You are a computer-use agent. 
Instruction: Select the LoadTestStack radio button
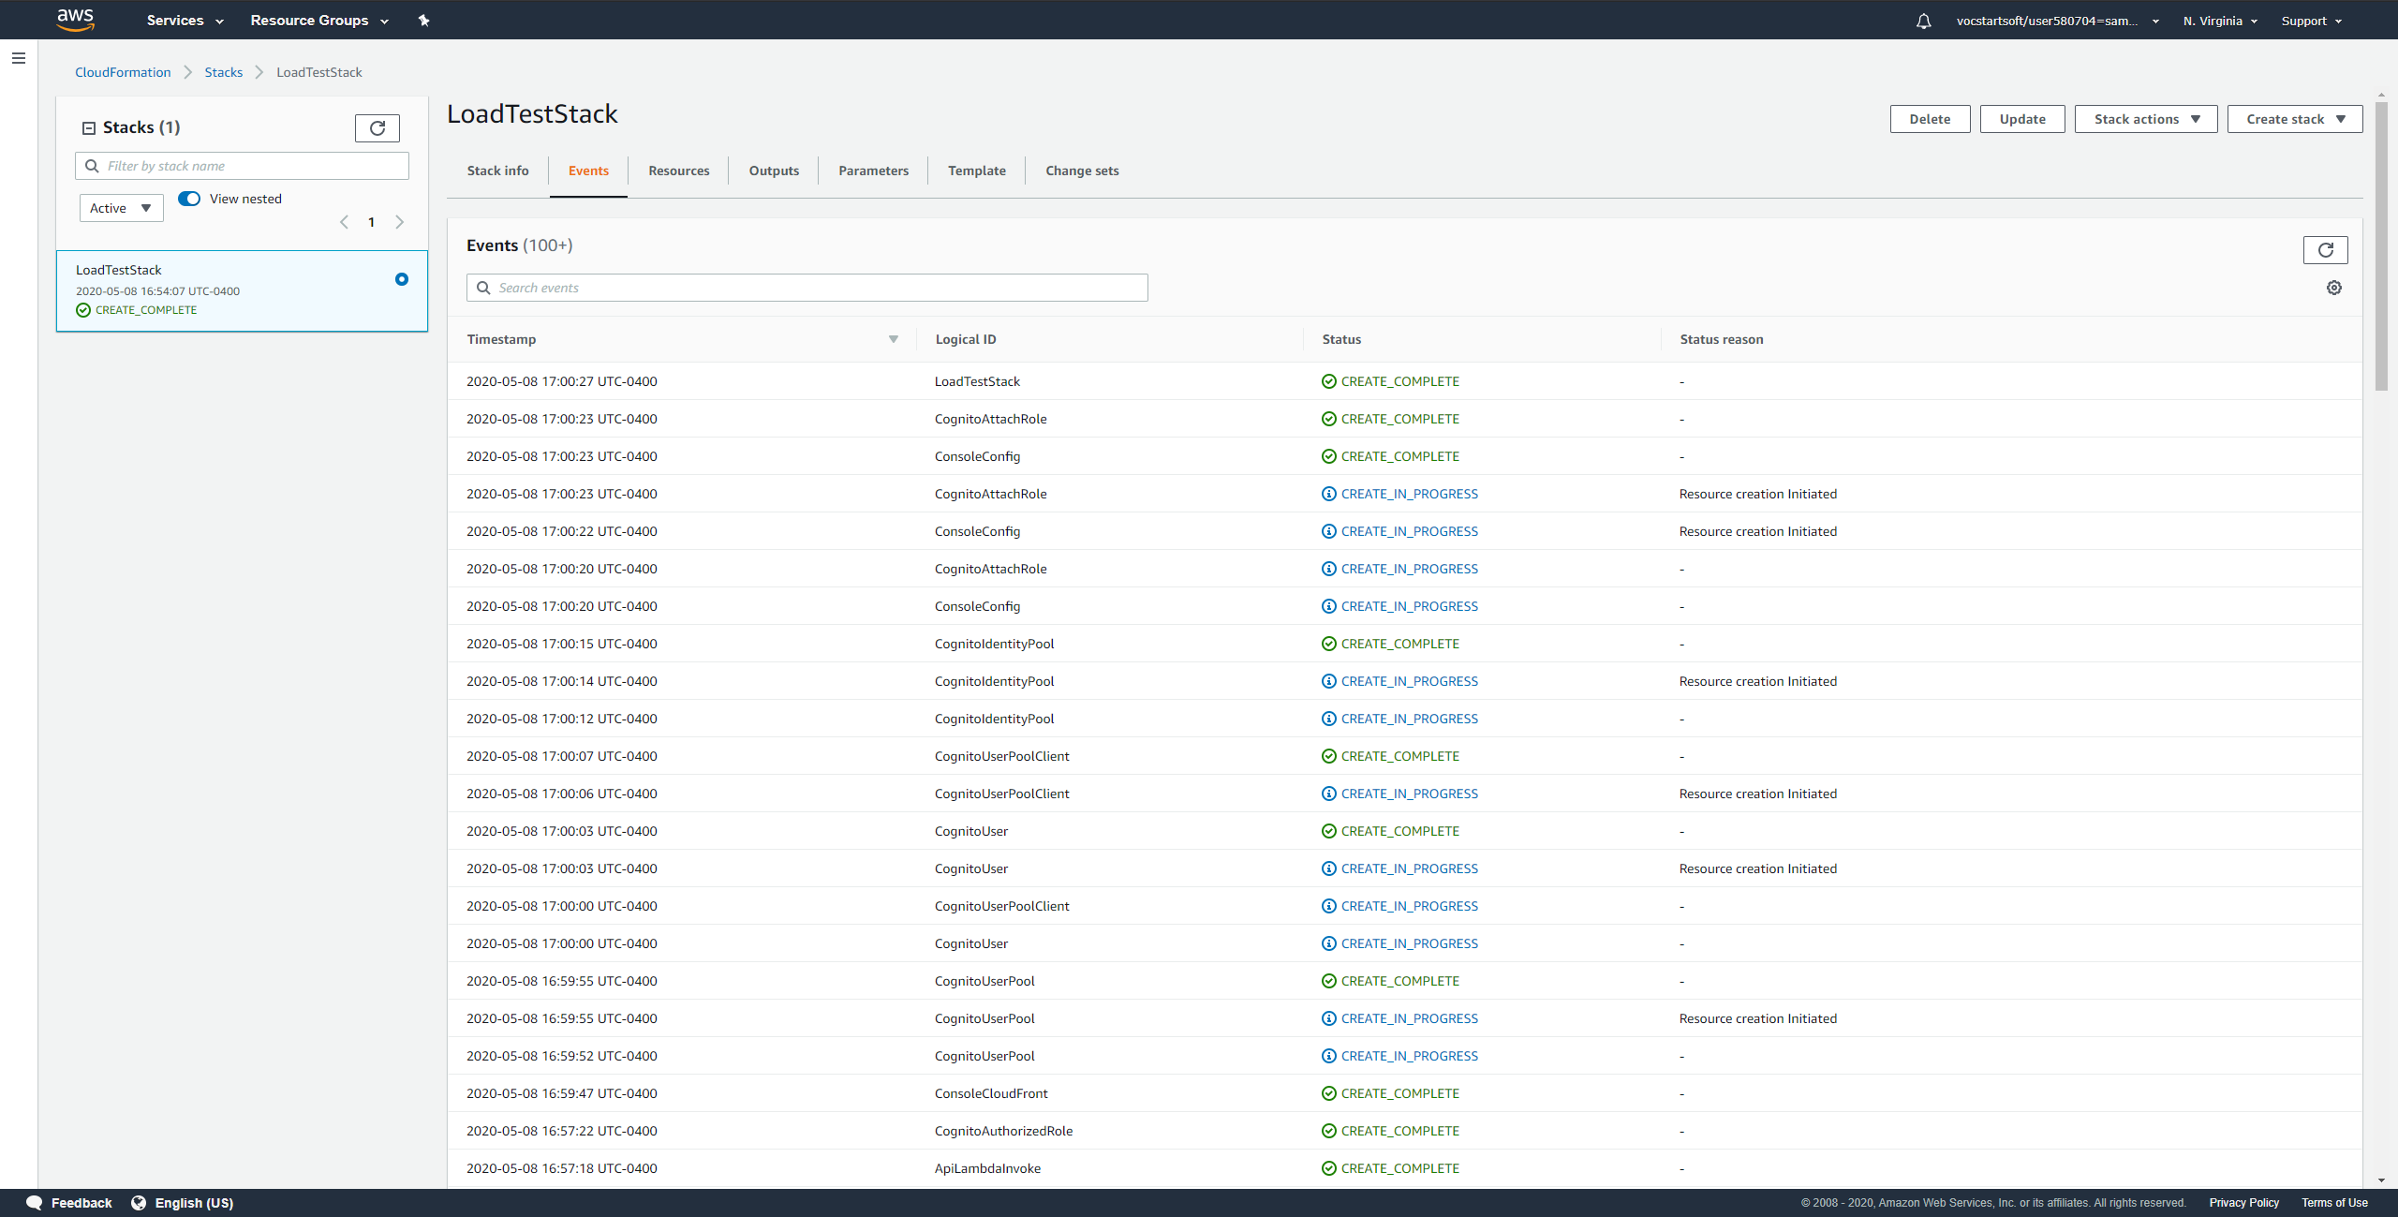point(402,279)
